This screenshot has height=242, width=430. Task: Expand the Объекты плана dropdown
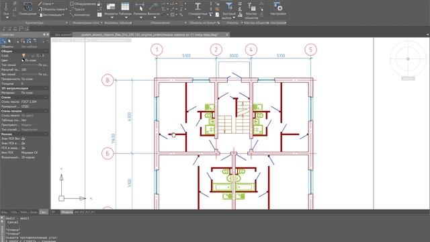[x=66, y=9]
